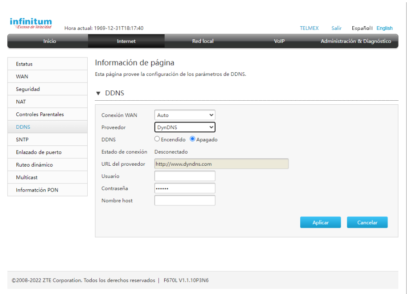Open Controles Parentales in the sidebar
Screen dimensions: 407x294
pos(40,114)
